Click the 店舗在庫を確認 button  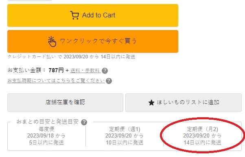65,103
